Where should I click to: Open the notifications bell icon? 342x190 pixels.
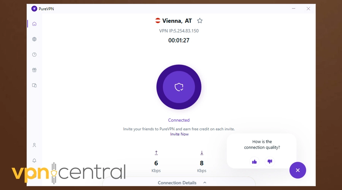click(34, 161)
